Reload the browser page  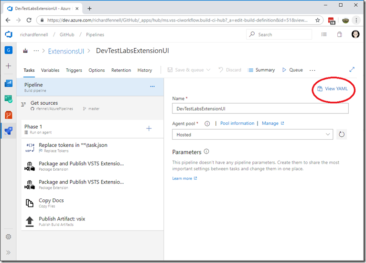pyautogui.click(x=29, y=20)
